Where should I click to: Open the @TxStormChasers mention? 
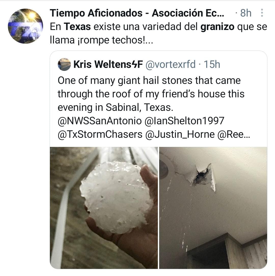100,134
